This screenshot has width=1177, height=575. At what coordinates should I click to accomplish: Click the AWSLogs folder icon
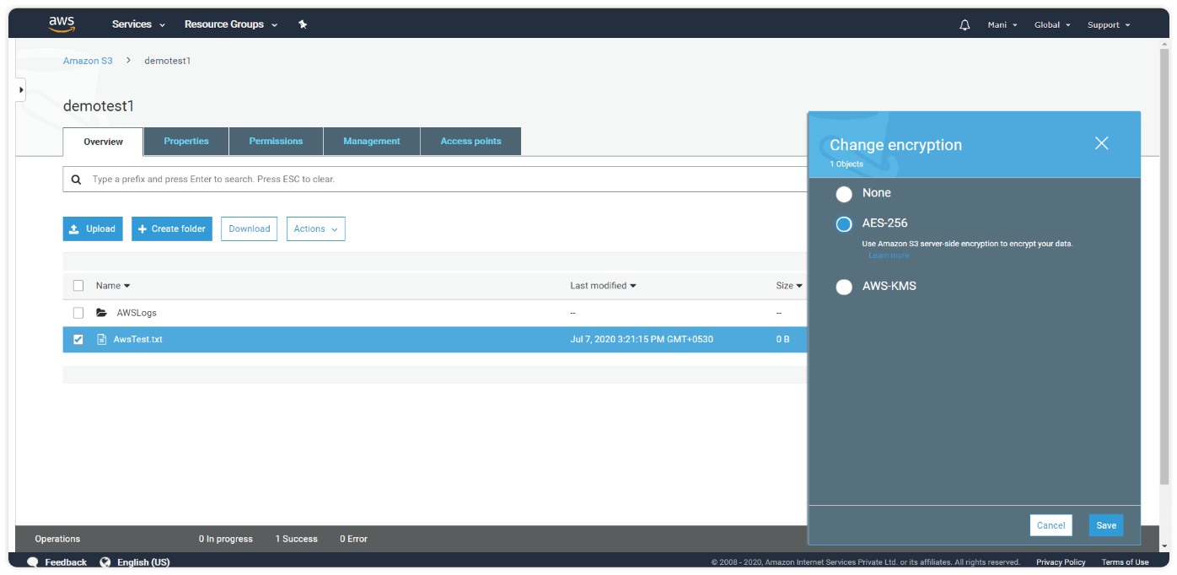pyautogui.click(x=102, y=313)
